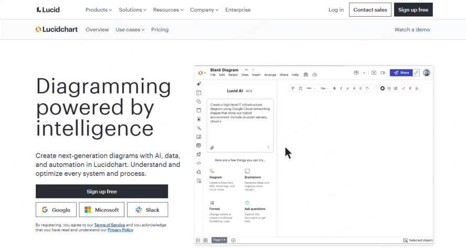
Task: Click the Lucid AI sparkle icon in sidebar
Action: point(199,84)
